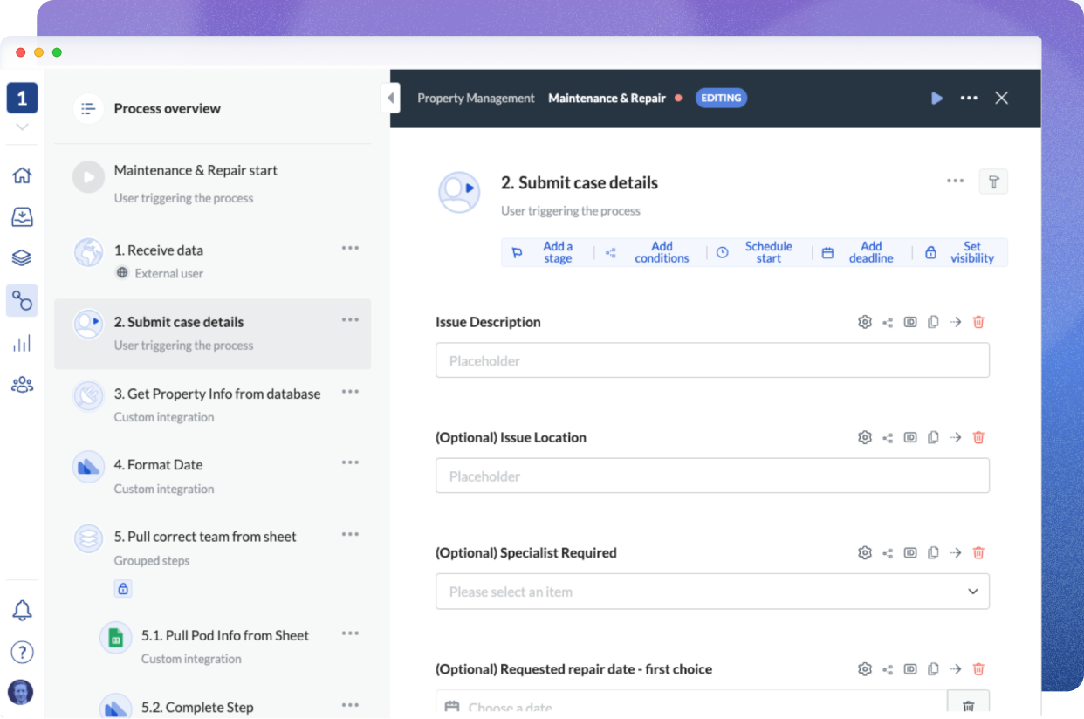Screen dimensions: 1084x719
Task: Open the Please select an item dropdown
Action: tap(712, 592)
